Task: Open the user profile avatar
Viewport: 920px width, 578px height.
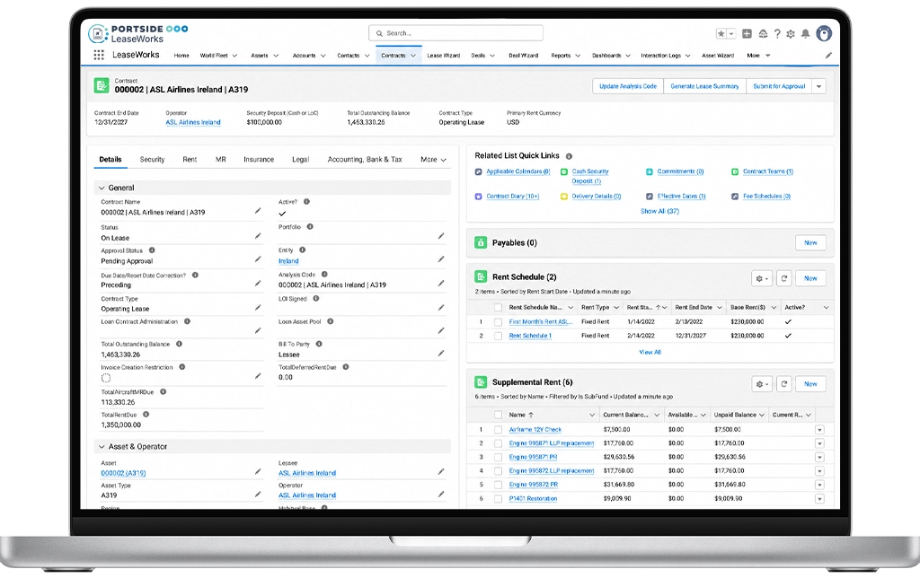Action: pyautogui.click(x=824, y=34)
